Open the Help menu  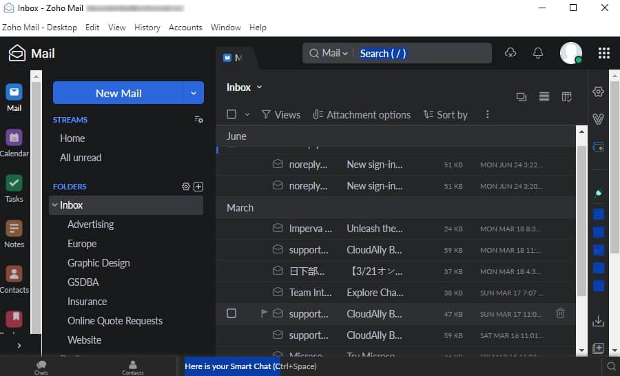[x=258, y=28]
